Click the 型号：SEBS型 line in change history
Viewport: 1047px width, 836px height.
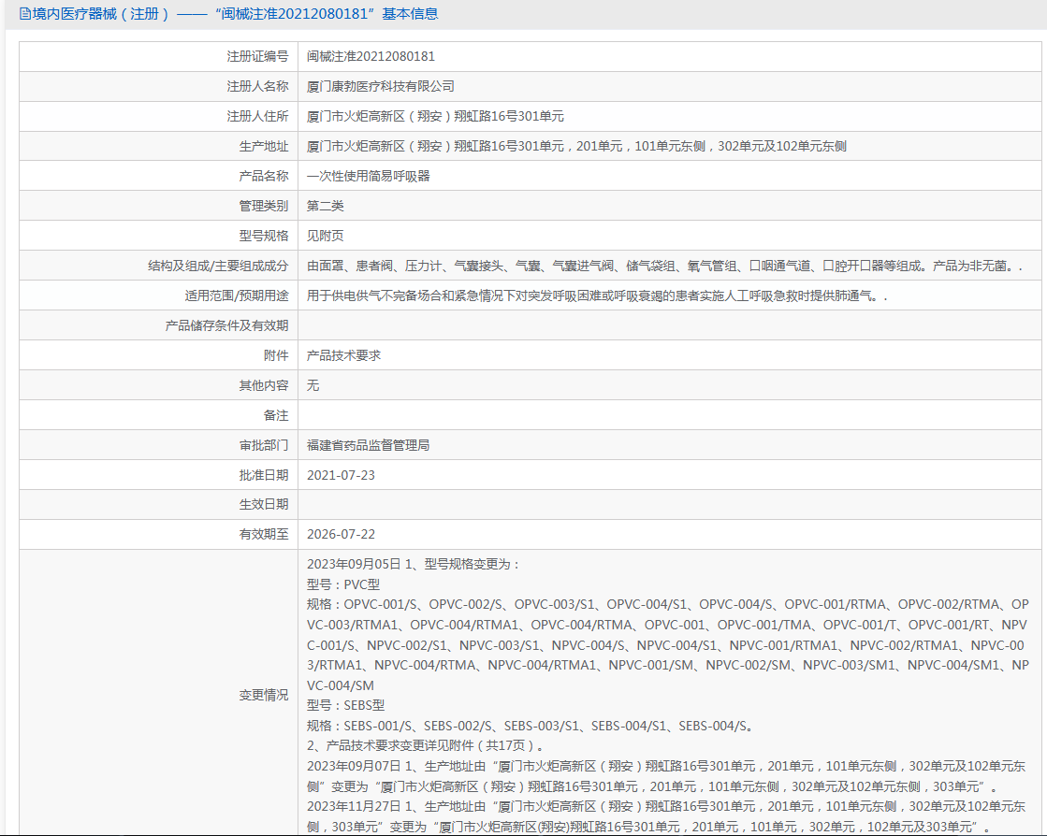(346, 705)
